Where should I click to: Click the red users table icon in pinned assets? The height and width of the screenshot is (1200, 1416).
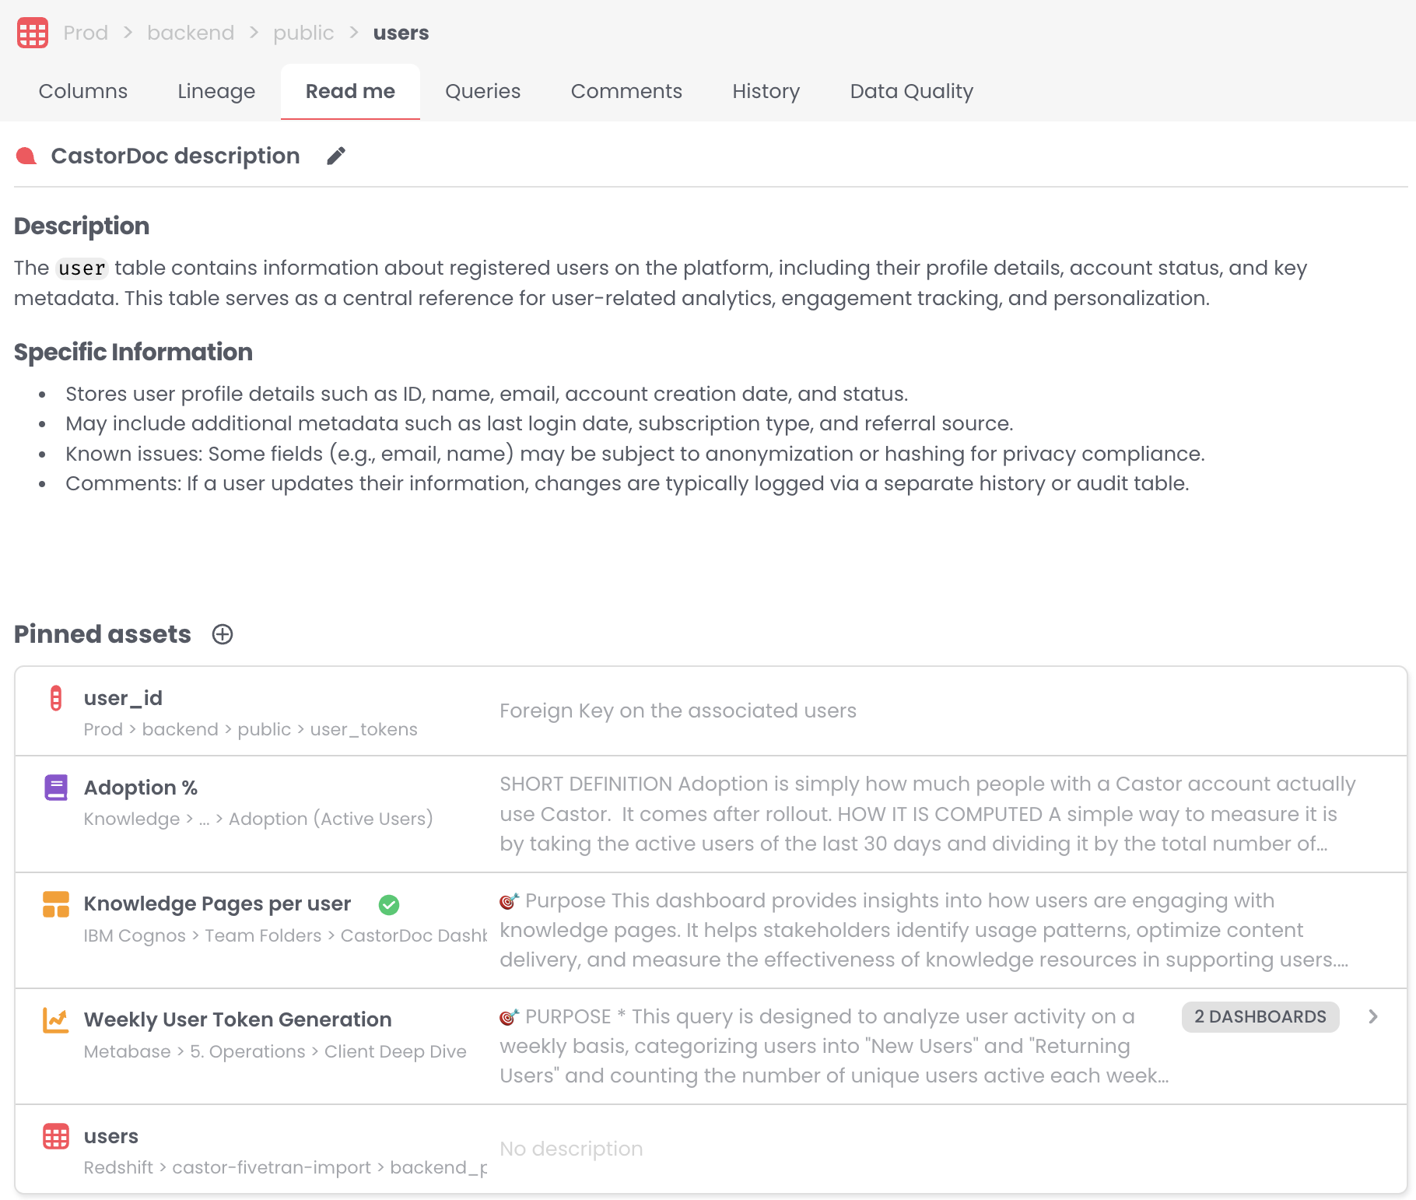point(56,1136)
